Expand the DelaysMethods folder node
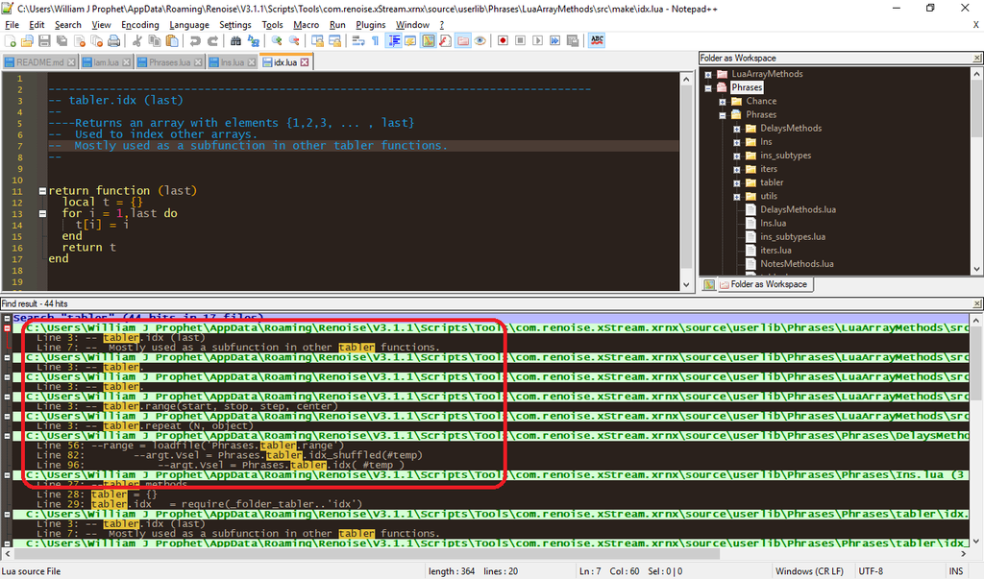 (x=737, y=129)
